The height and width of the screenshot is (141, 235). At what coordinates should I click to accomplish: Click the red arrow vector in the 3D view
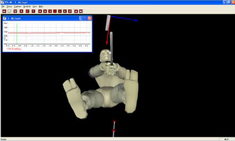click(108, 32)
